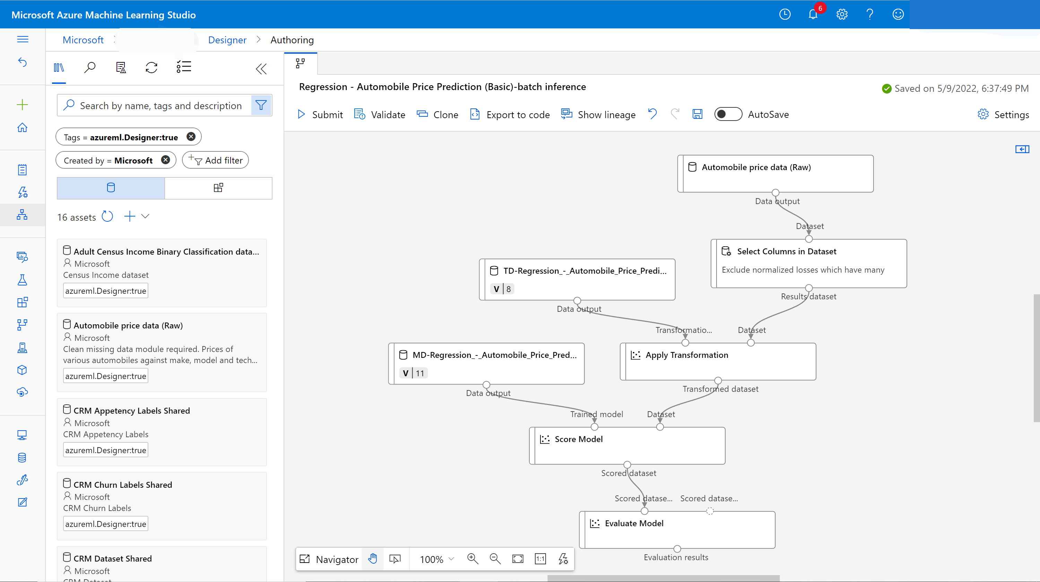The image size is (1040, 582).
Task: Click the undo arrow in pipeline toolbar
Action: point(652,115)
